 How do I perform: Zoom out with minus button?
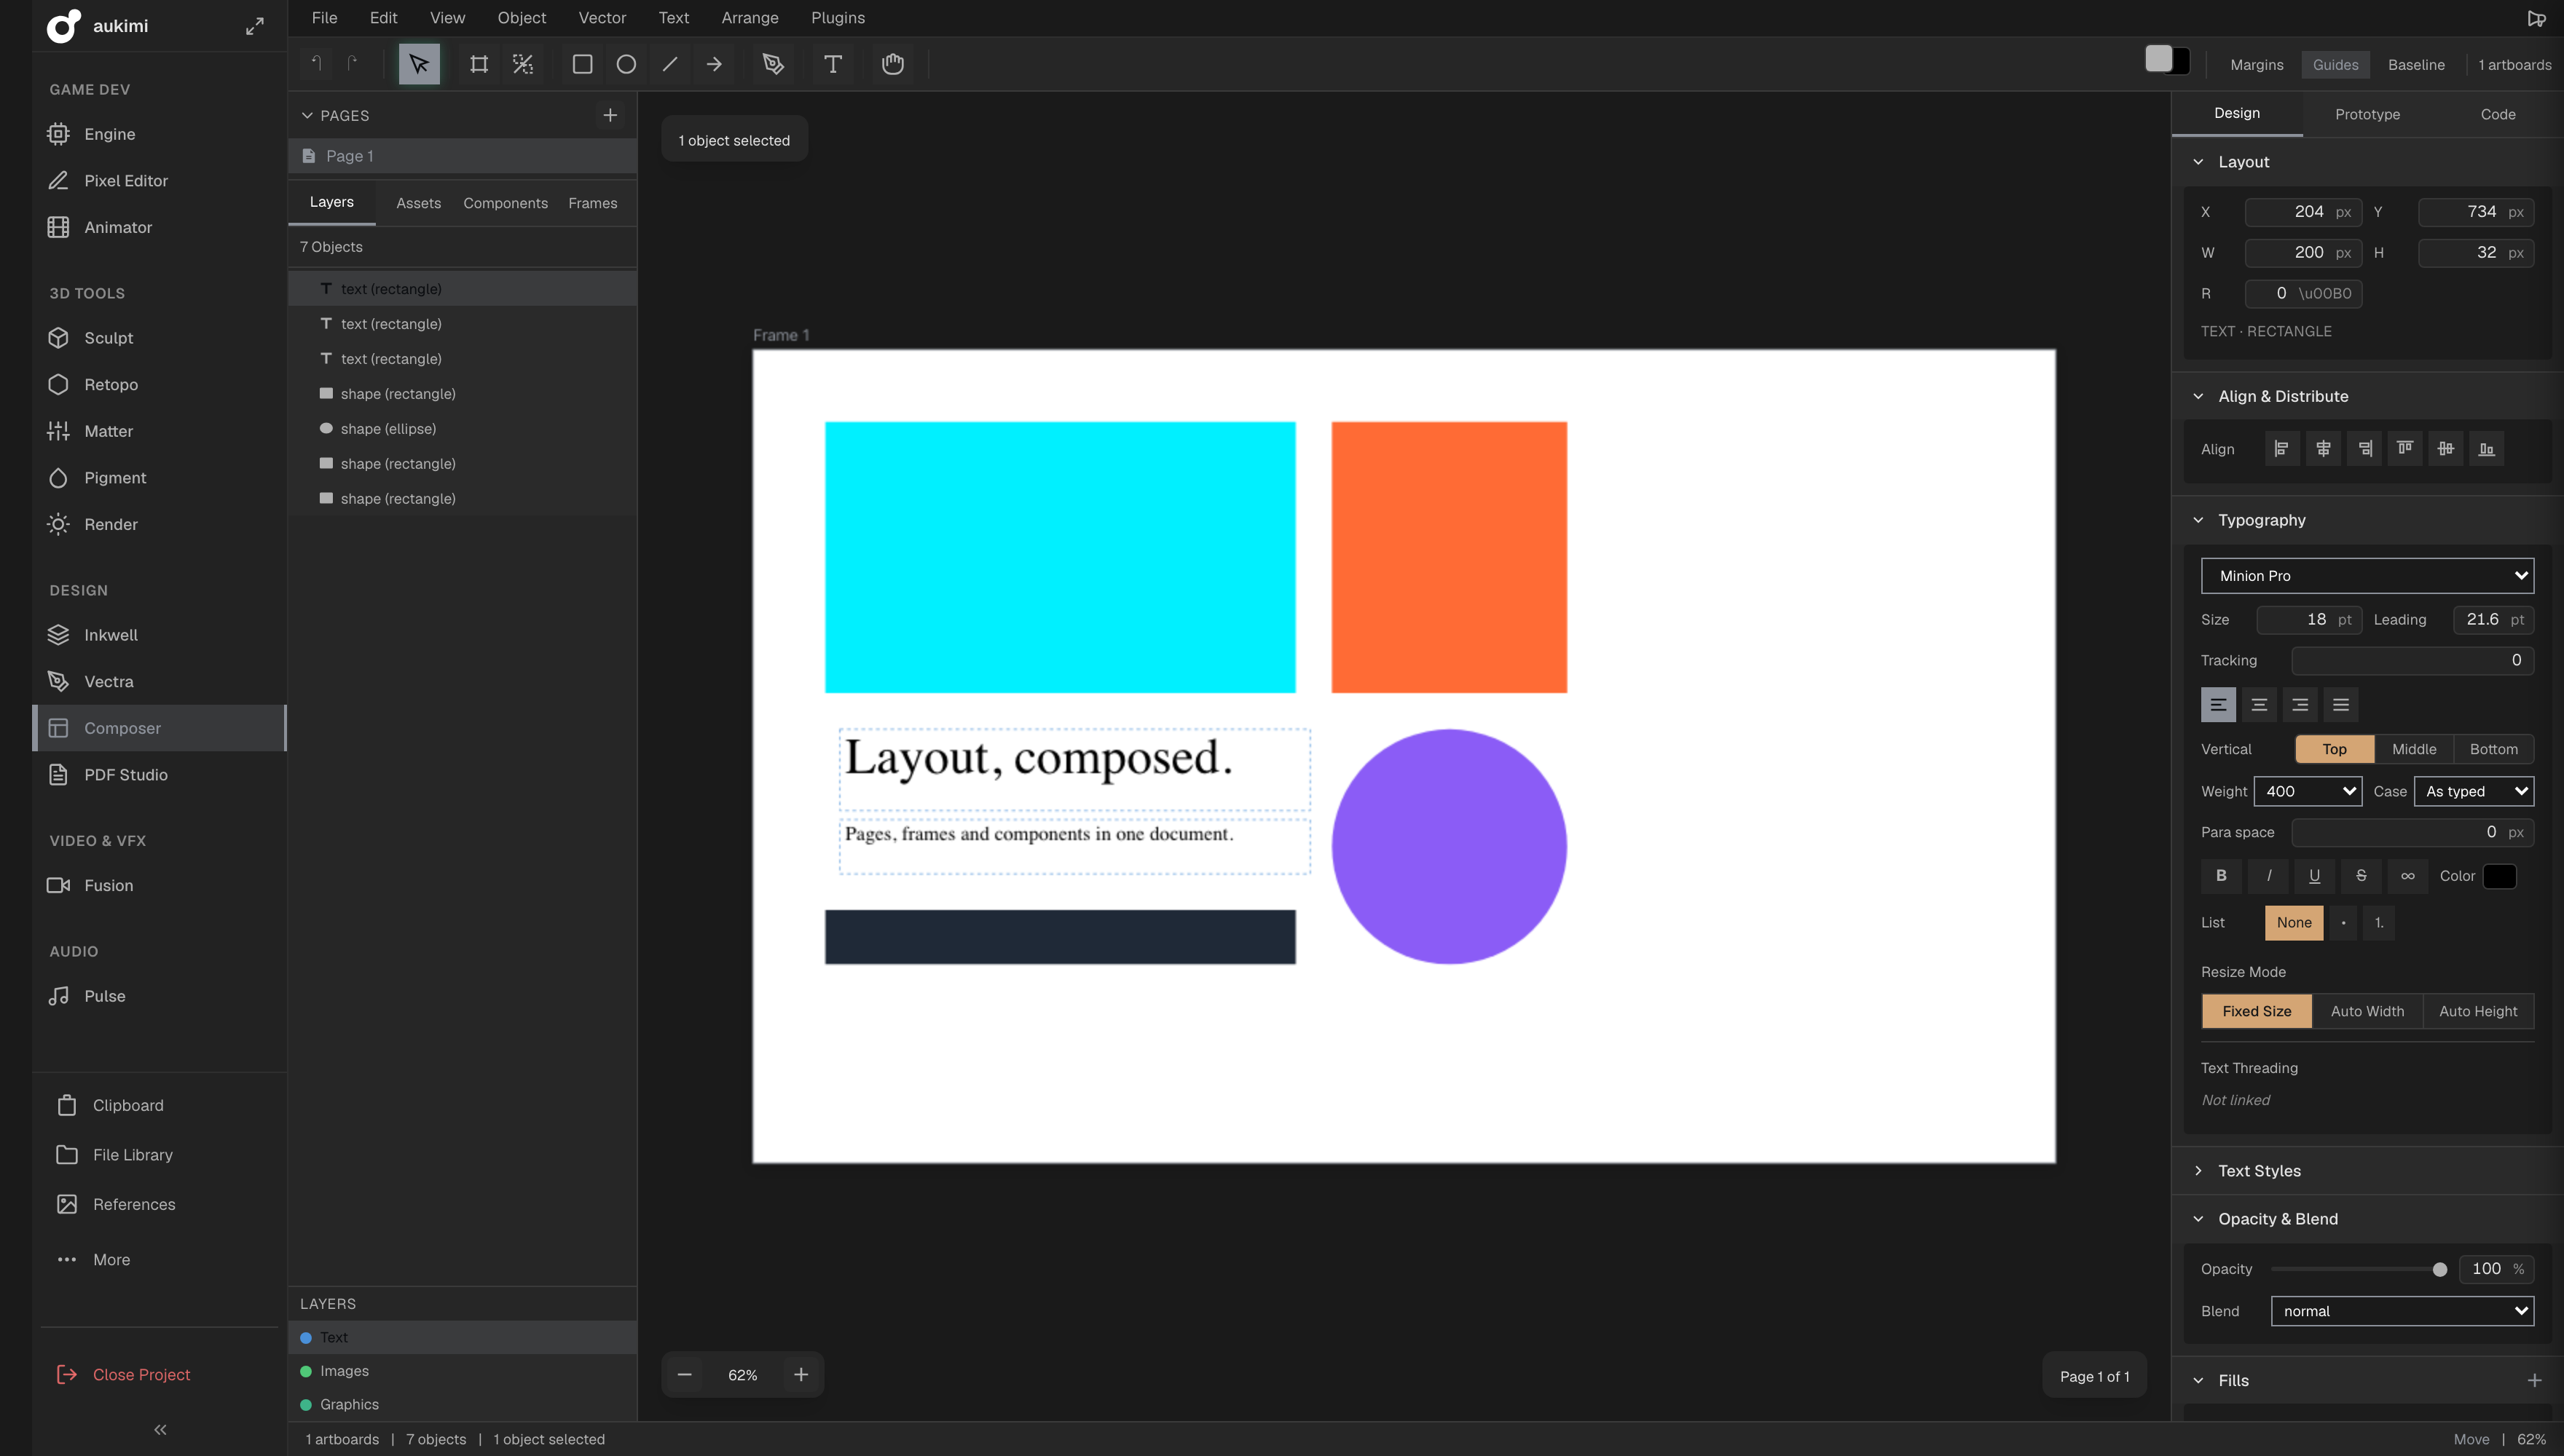click(x=684, y=1375)
